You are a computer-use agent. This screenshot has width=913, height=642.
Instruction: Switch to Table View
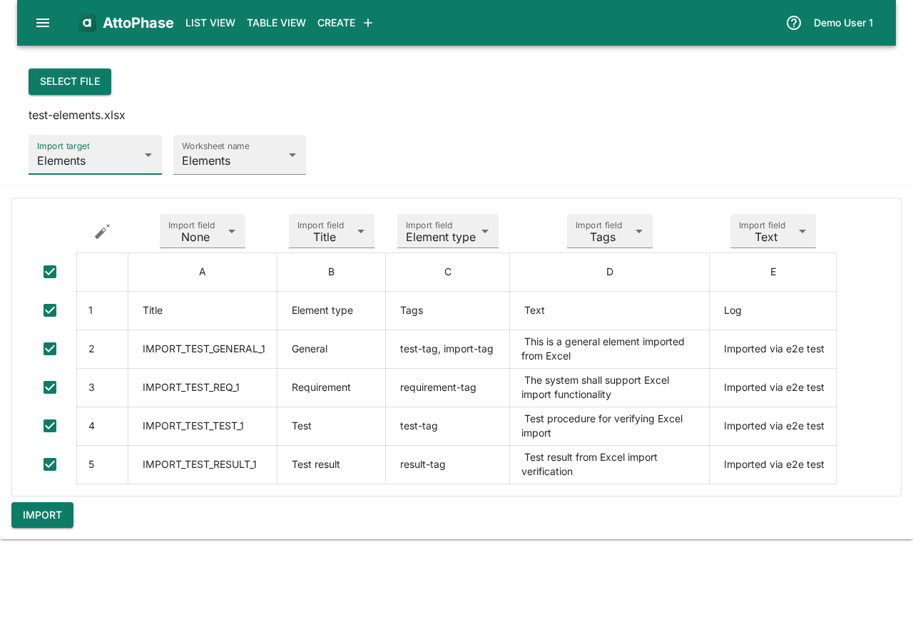click(276, 22)
